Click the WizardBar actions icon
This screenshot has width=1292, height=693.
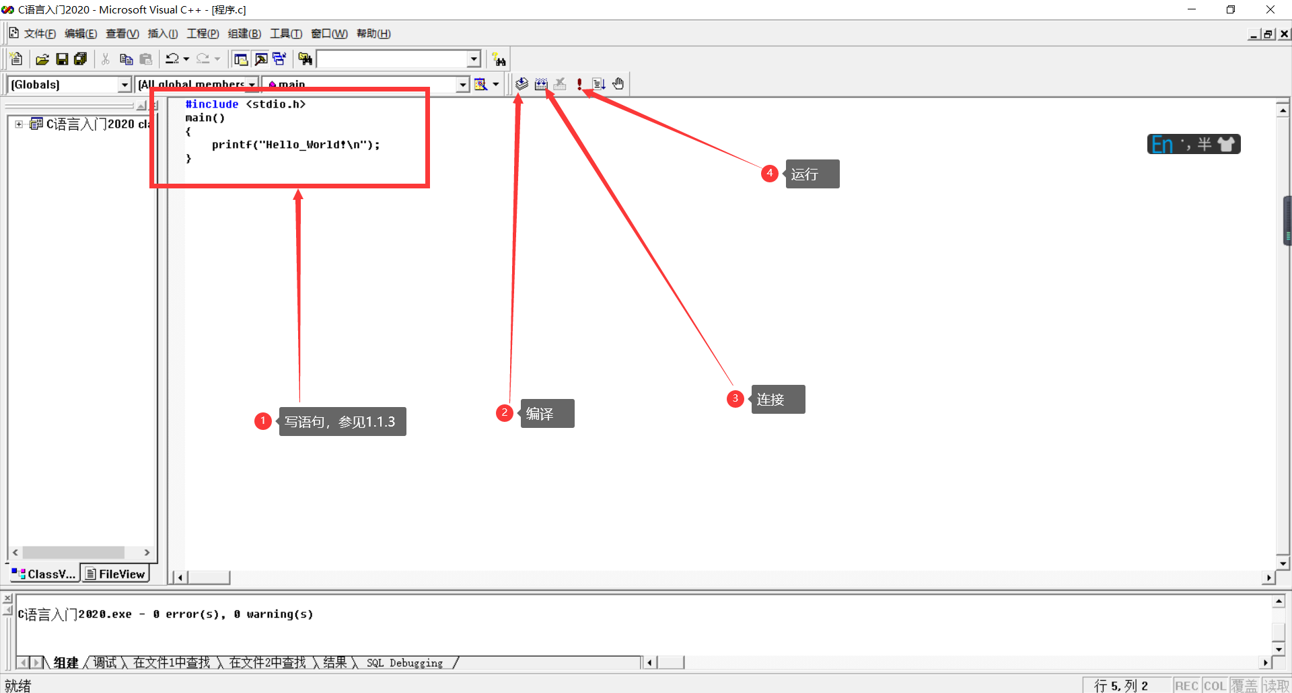click(480, 84)
